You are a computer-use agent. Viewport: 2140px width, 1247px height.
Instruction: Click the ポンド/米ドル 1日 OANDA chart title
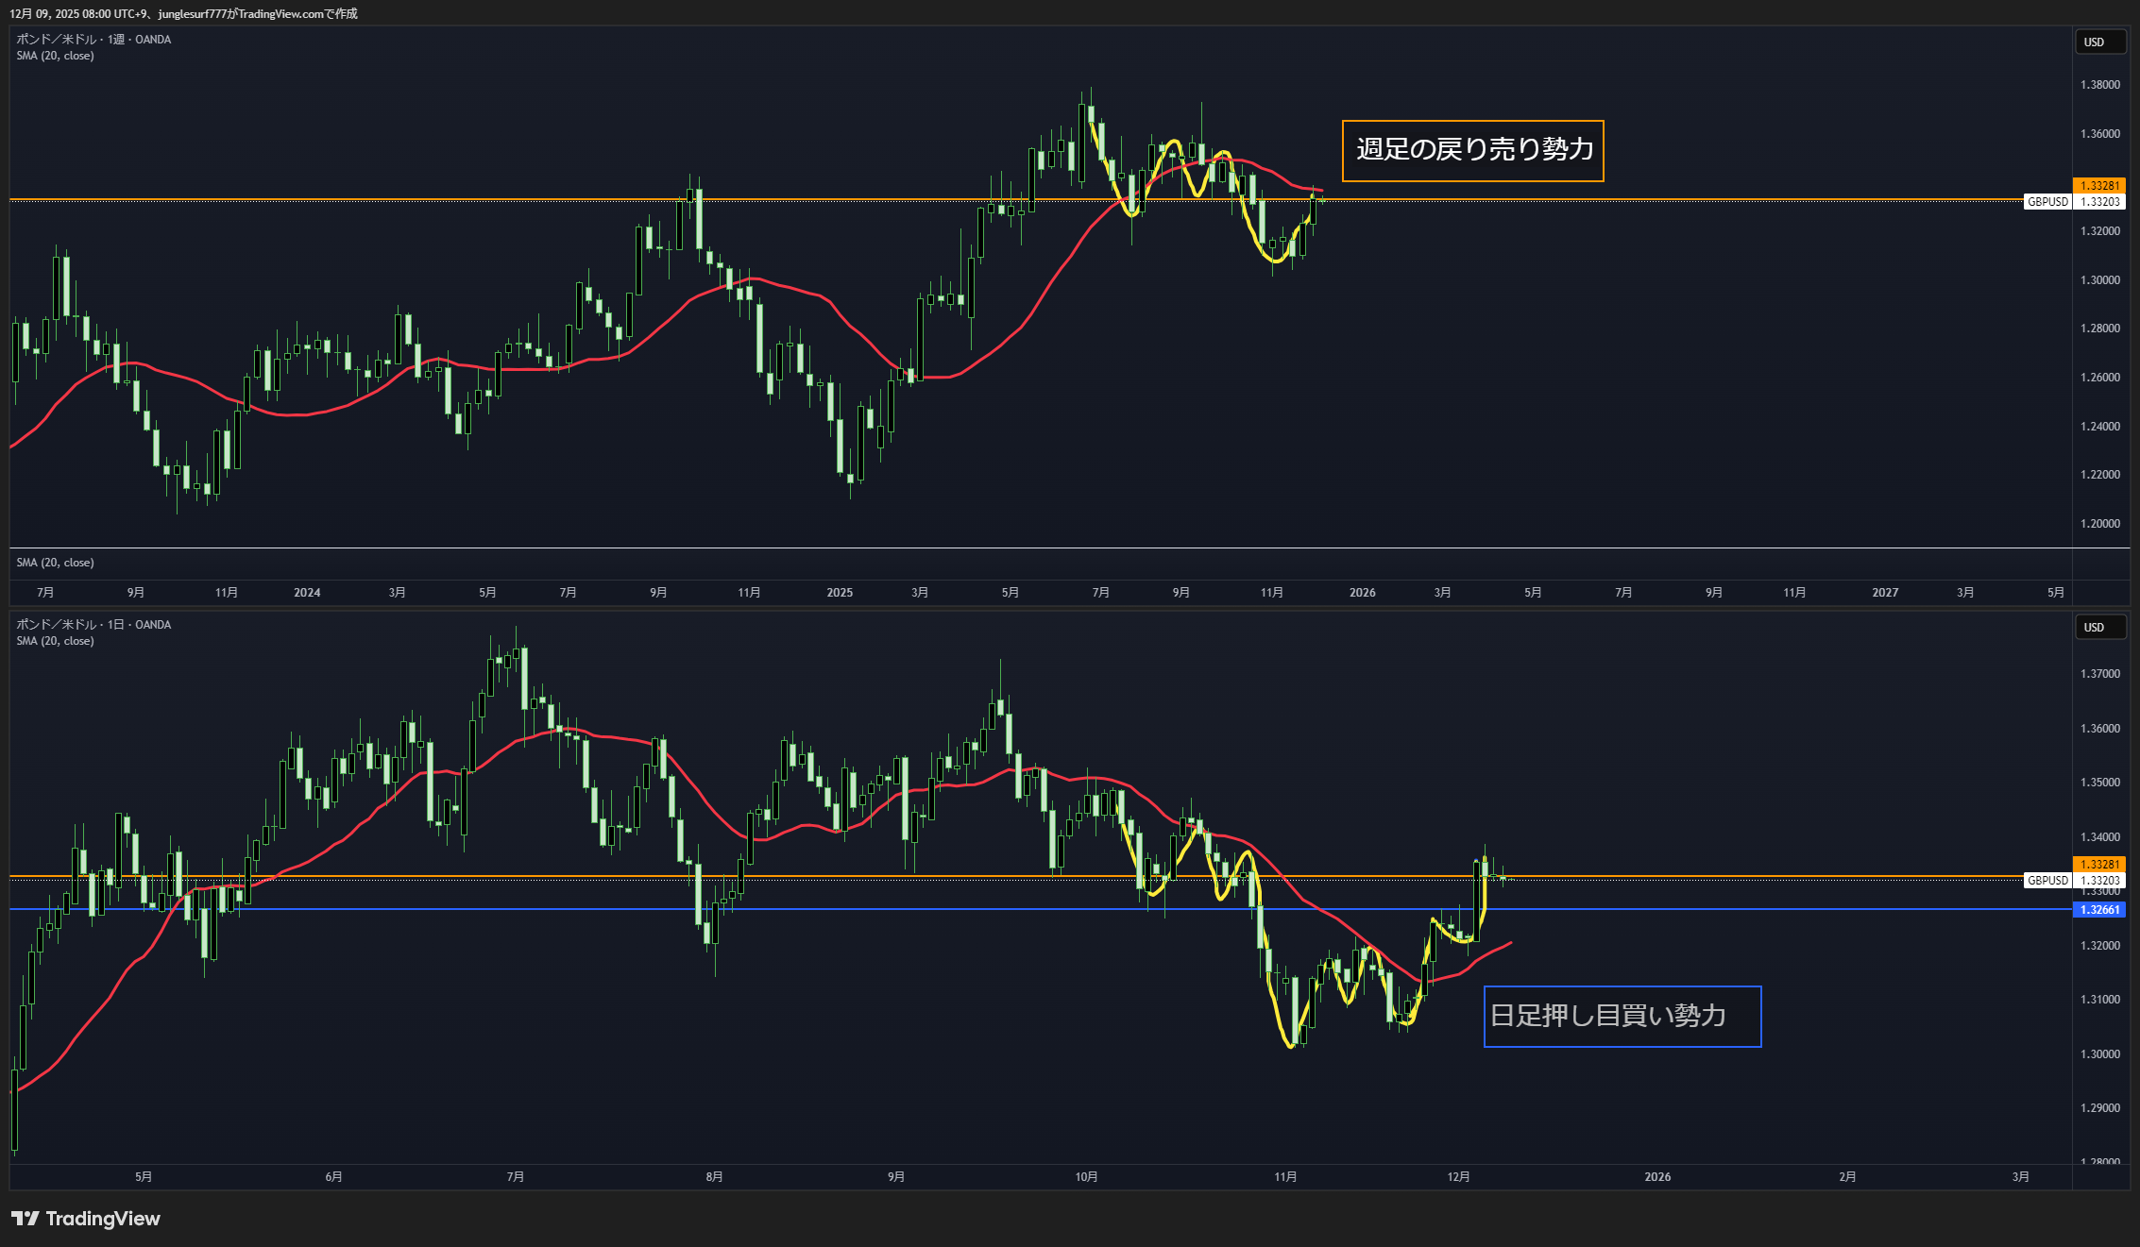[93, 625]
